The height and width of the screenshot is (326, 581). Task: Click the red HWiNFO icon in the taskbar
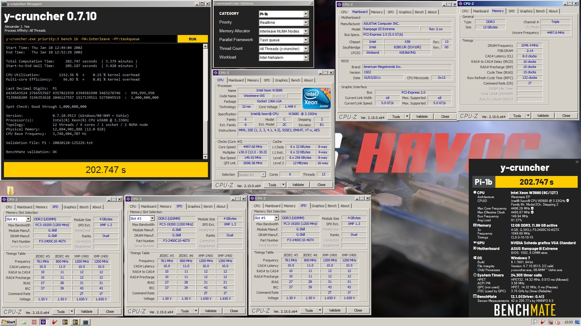pyautogui.click(x=55, y=322)
